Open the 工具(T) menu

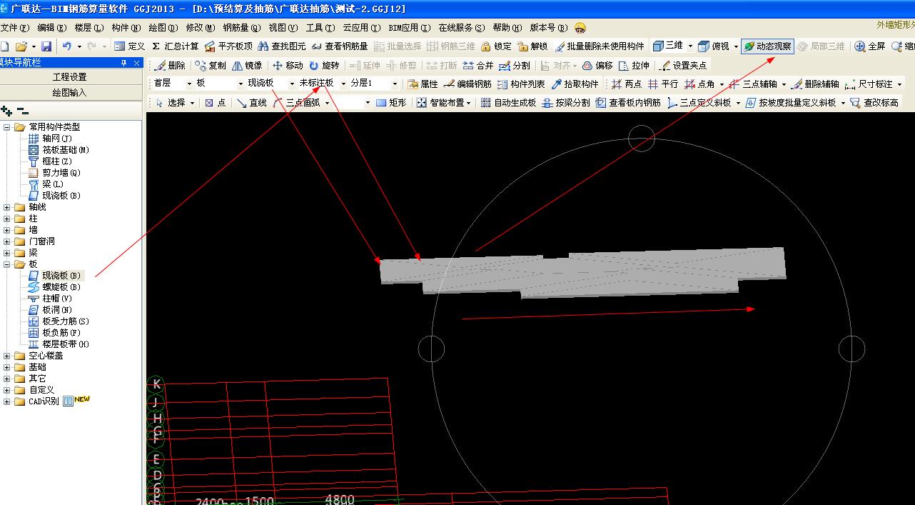click(x=320, y=28)
